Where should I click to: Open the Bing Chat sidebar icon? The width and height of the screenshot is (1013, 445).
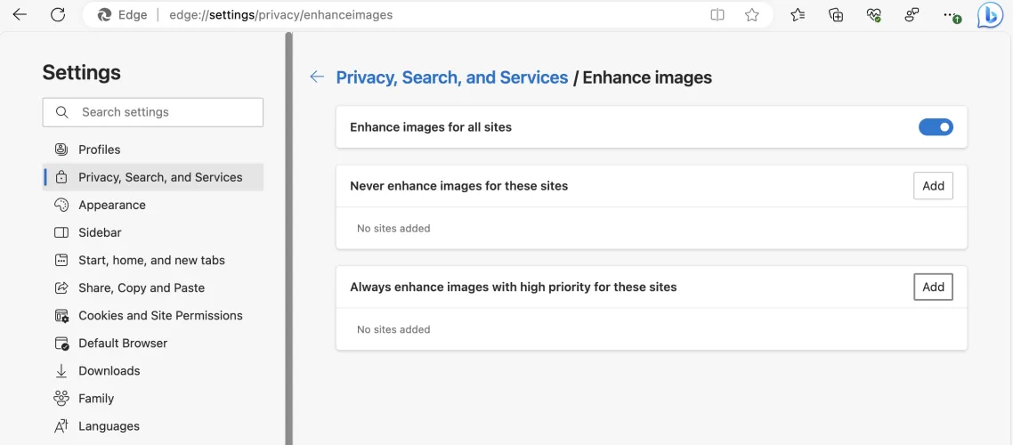click(990, 15)
